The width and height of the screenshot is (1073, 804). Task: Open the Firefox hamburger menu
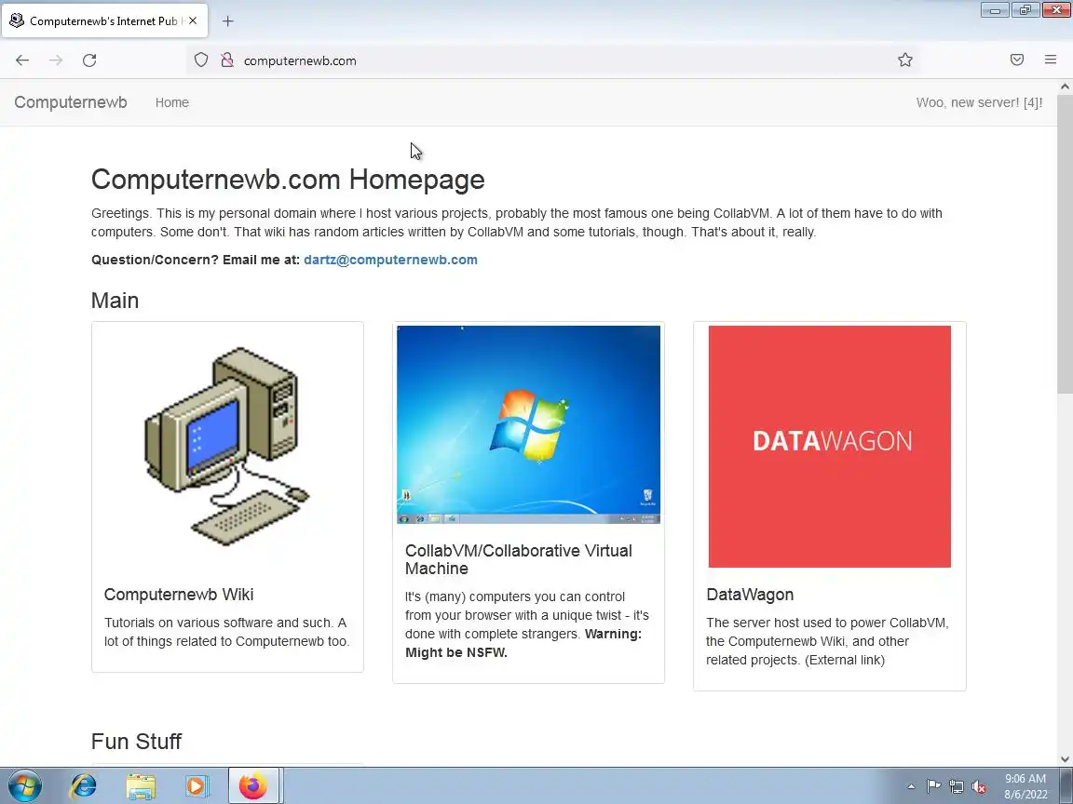pyautogui.click(x=1051, y=60)
